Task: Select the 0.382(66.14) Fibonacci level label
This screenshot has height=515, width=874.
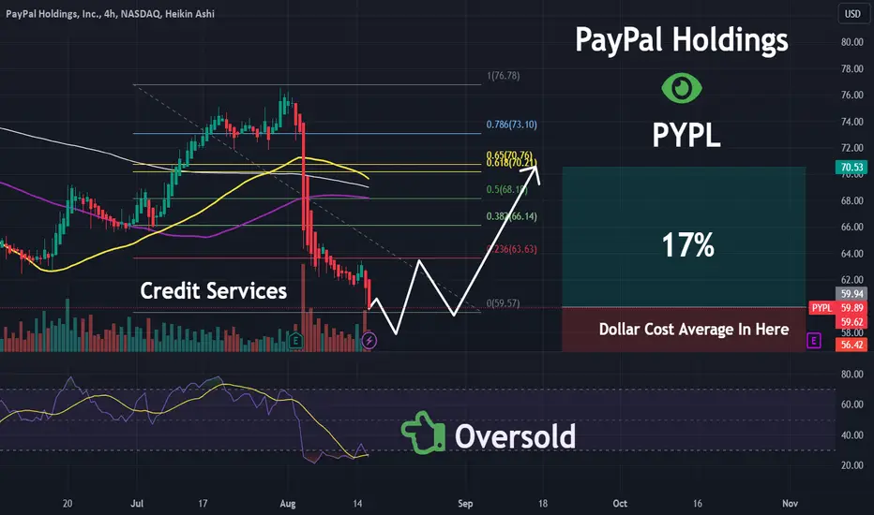Action: tap(512, 216)
